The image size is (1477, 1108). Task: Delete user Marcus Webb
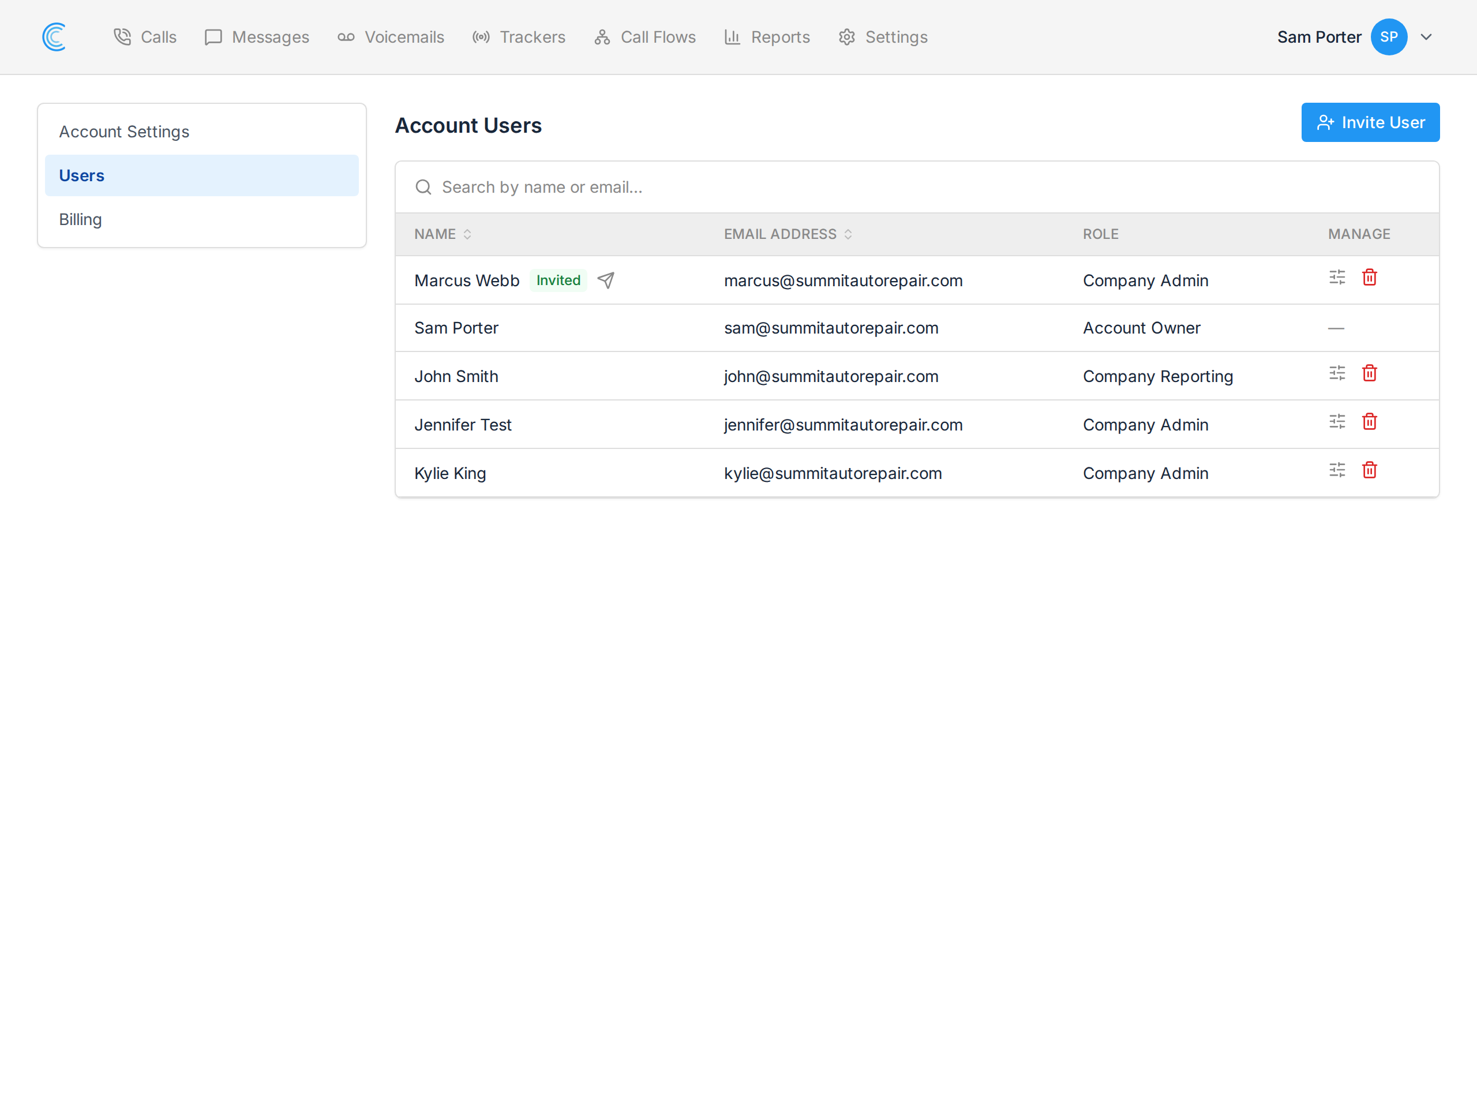pyautogui.click(x=1370, y=277)
